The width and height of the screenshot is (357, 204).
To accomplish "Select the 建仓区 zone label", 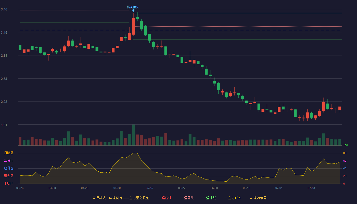I will point(9,176).
